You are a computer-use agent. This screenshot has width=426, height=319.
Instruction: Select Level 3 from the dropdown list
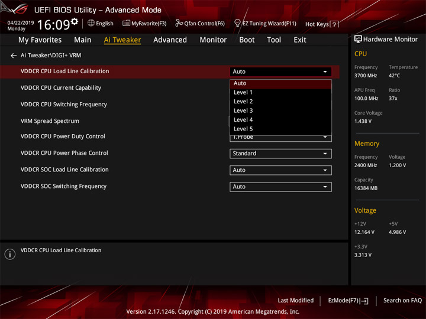click(x=280, y=110)
